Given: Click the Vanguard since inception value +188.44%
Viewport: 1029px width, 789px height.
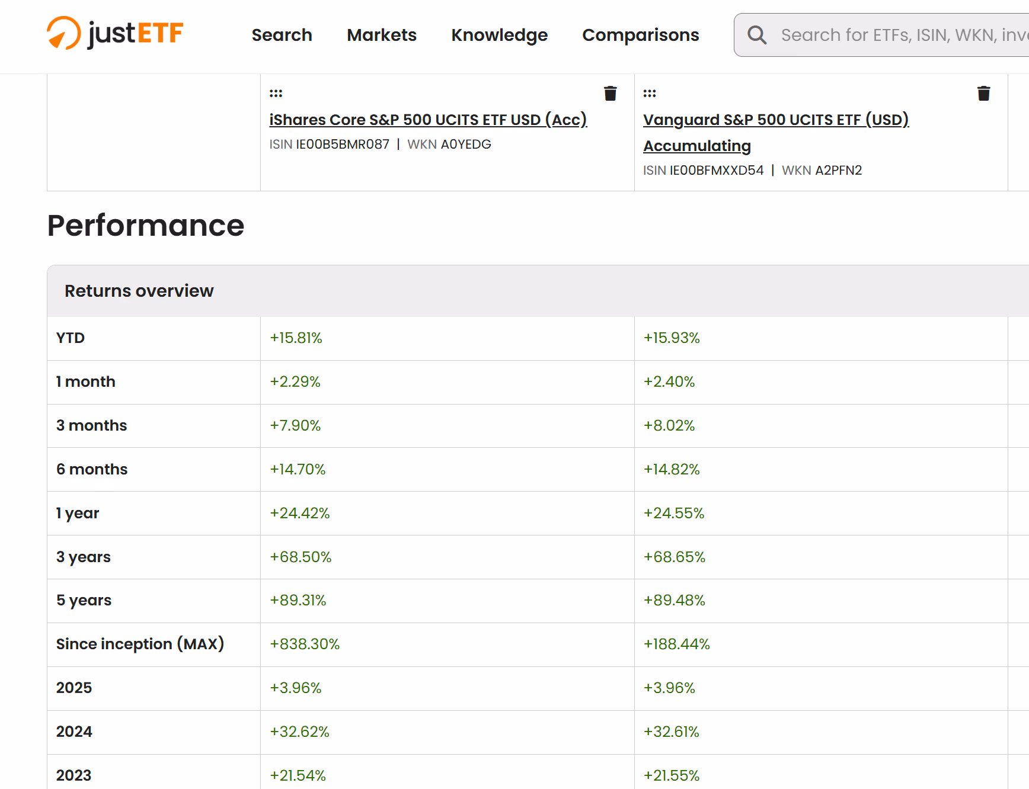Looking at the screenshot, I should (x=677, y=644).
